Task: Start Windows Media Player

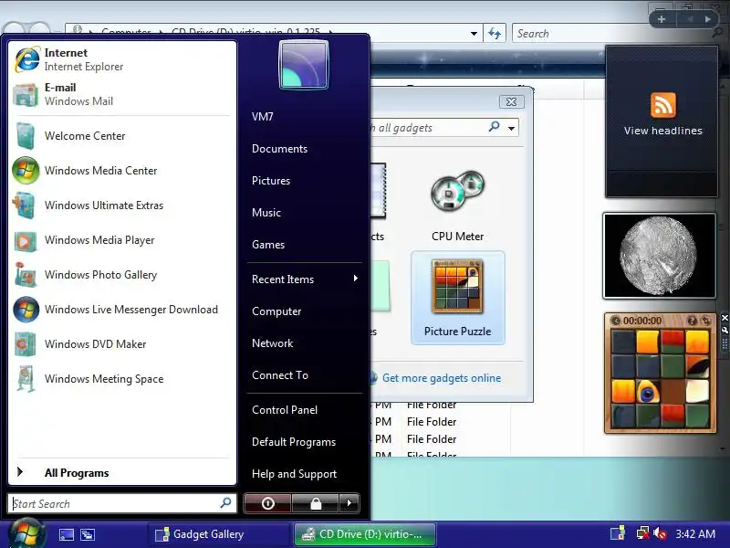Action: coord(122,240)
